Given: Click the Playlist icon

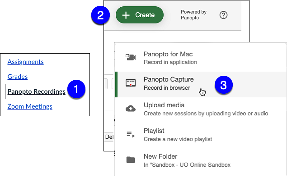Looking at the screenshot, I should (x=131, y=134).
